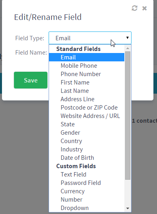Choose Dropdown custom field type
Image resolution: width=157 pixels, height=214 pixels.
(86, 208)
